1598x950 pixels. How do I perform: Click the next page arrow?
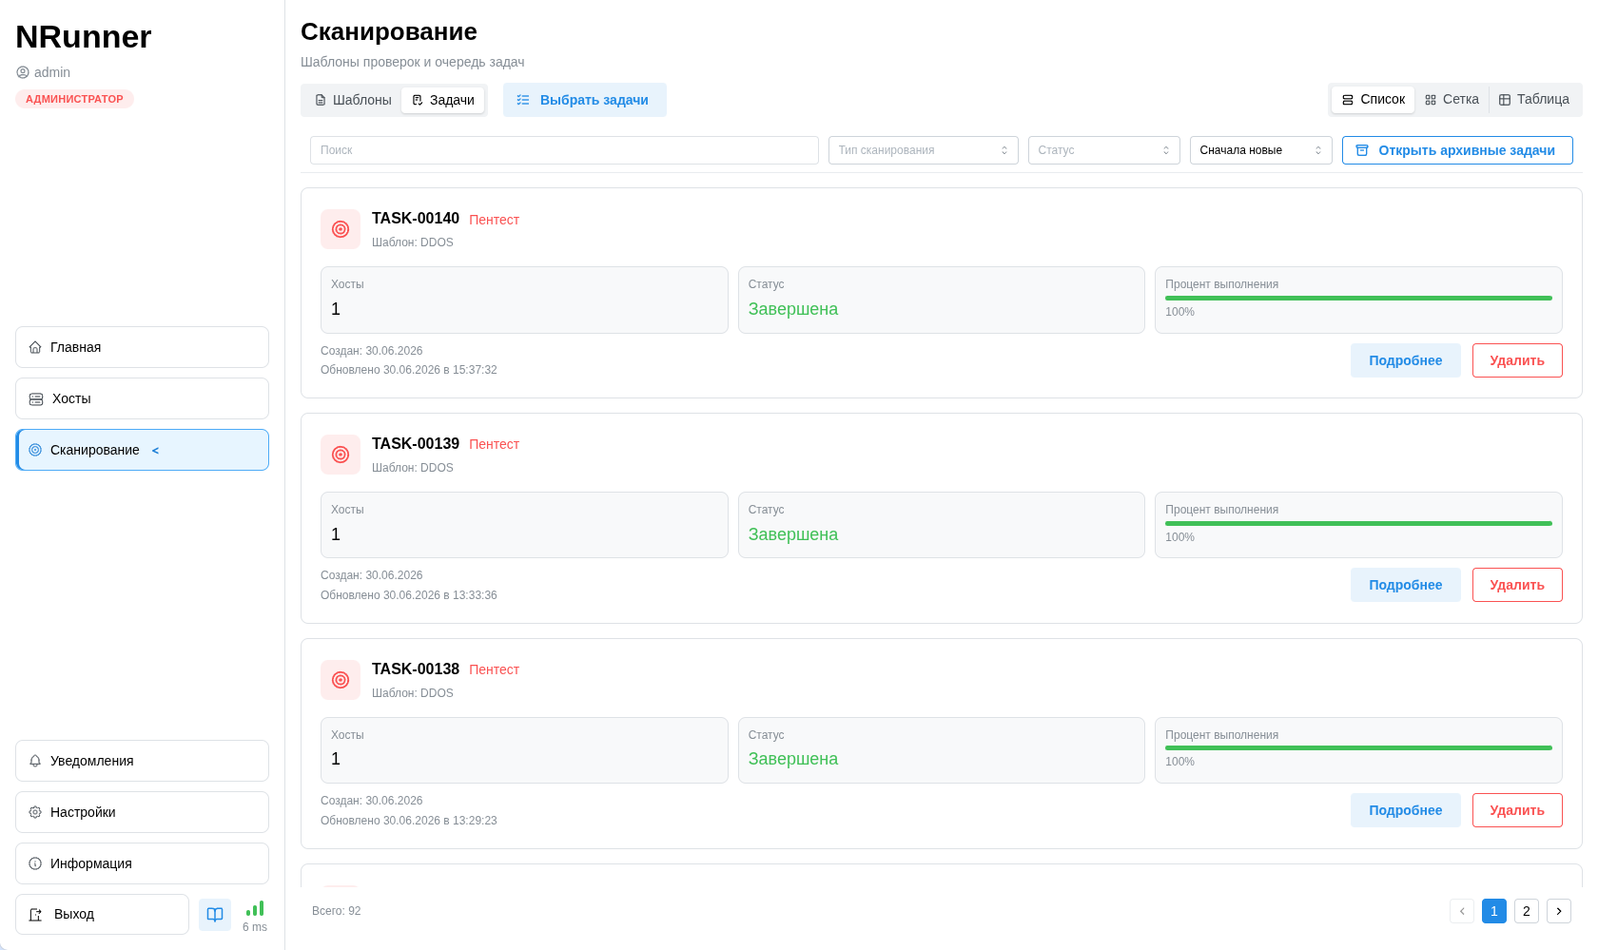(1559, 911)
